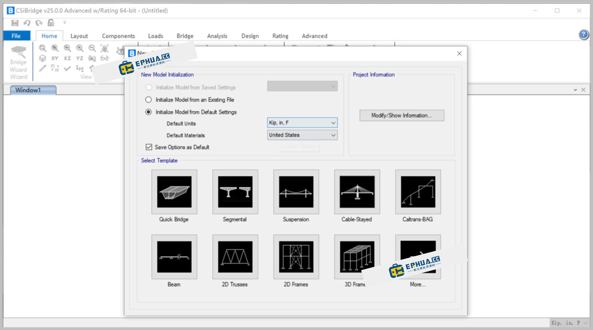
Task: Switch to the Design ribbon tab
Action: [x=250, y=36]
